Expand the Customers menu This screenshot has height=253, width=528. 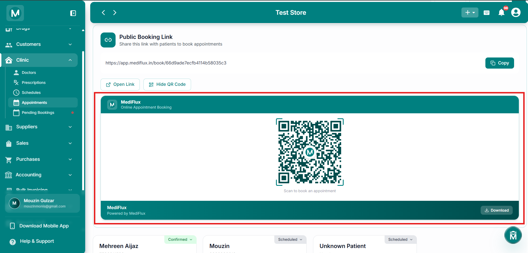click(39, 44)
